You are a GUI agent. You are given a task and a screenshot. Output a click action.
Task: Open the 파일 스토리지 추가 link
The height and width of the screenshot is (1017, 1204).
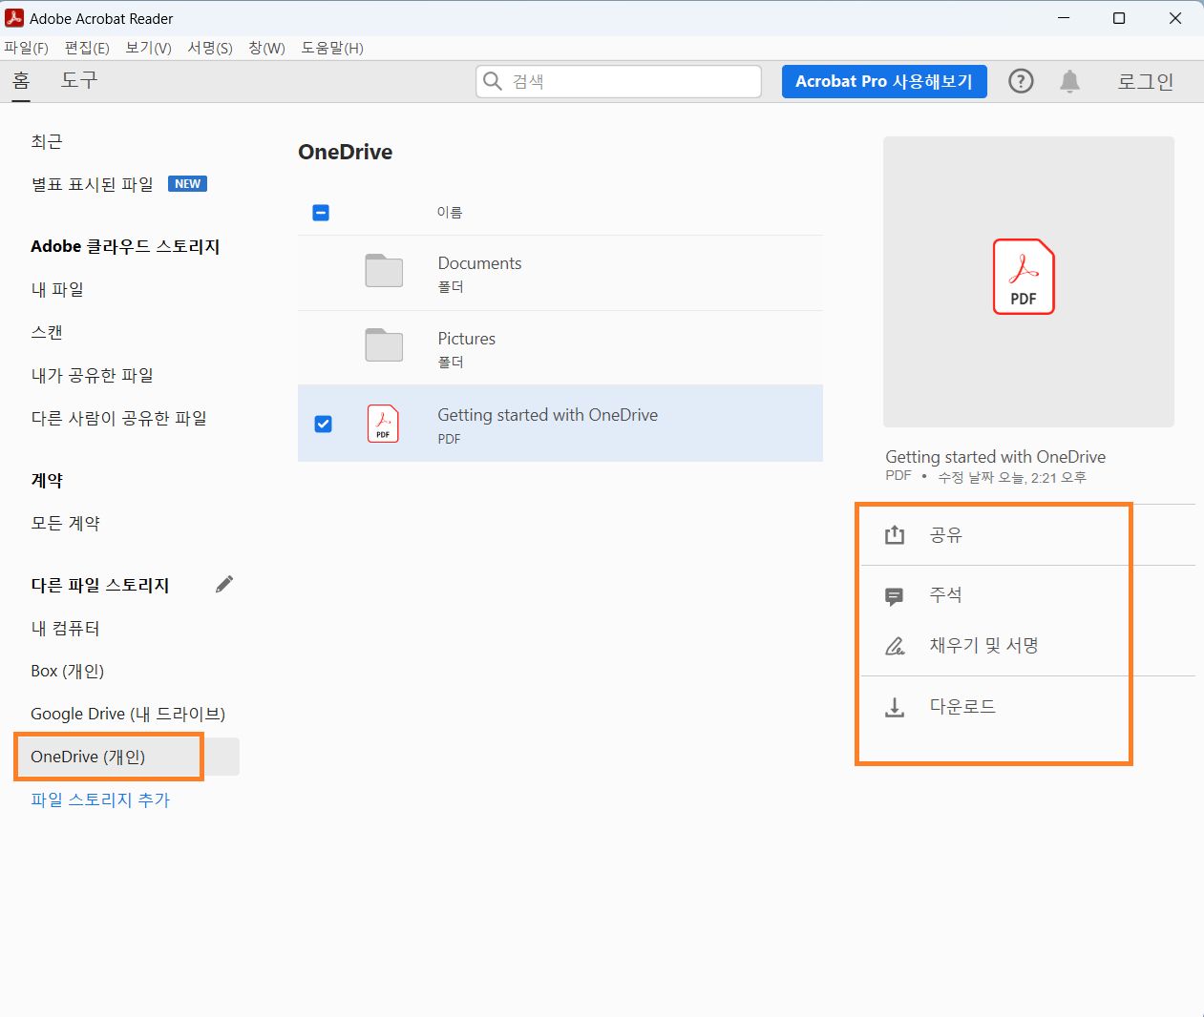[99, 799]
